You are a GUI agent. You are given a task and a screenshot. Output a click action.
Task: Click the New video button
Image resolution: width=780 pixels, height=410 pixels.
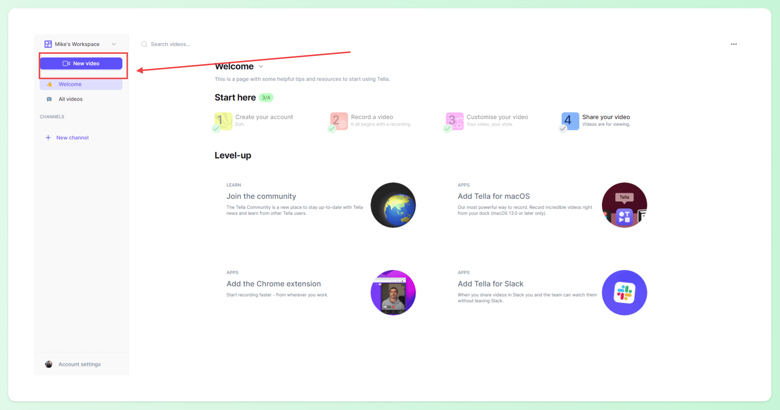point(81,63)
